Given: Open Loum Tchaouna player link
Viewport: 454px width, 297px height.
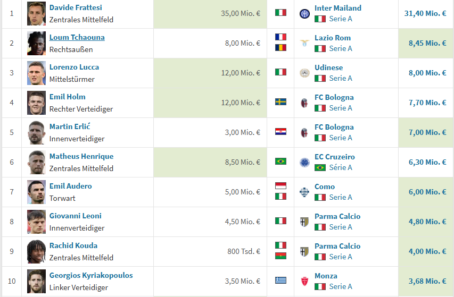Looking at the screenshot, I should 77,37.
